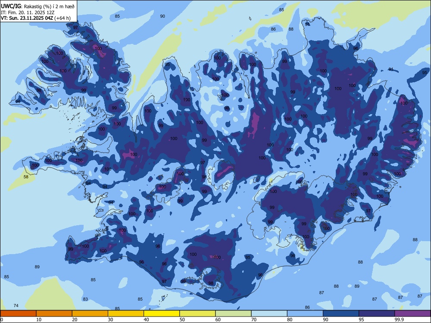Viewport: 431px width, 323px height.
Task: Select the legend tick label '50'
Action: [182, 320]
